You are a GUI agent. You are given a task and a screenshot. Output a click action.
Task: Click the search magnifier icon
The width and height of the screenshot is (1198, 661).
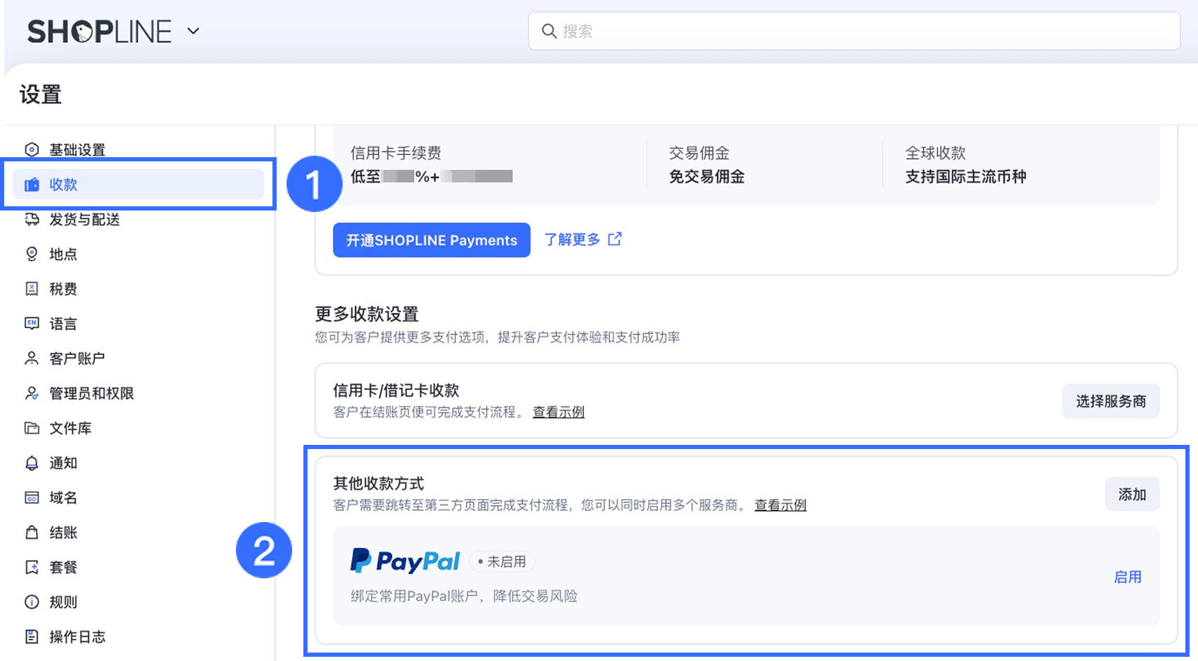pos(549,31)
